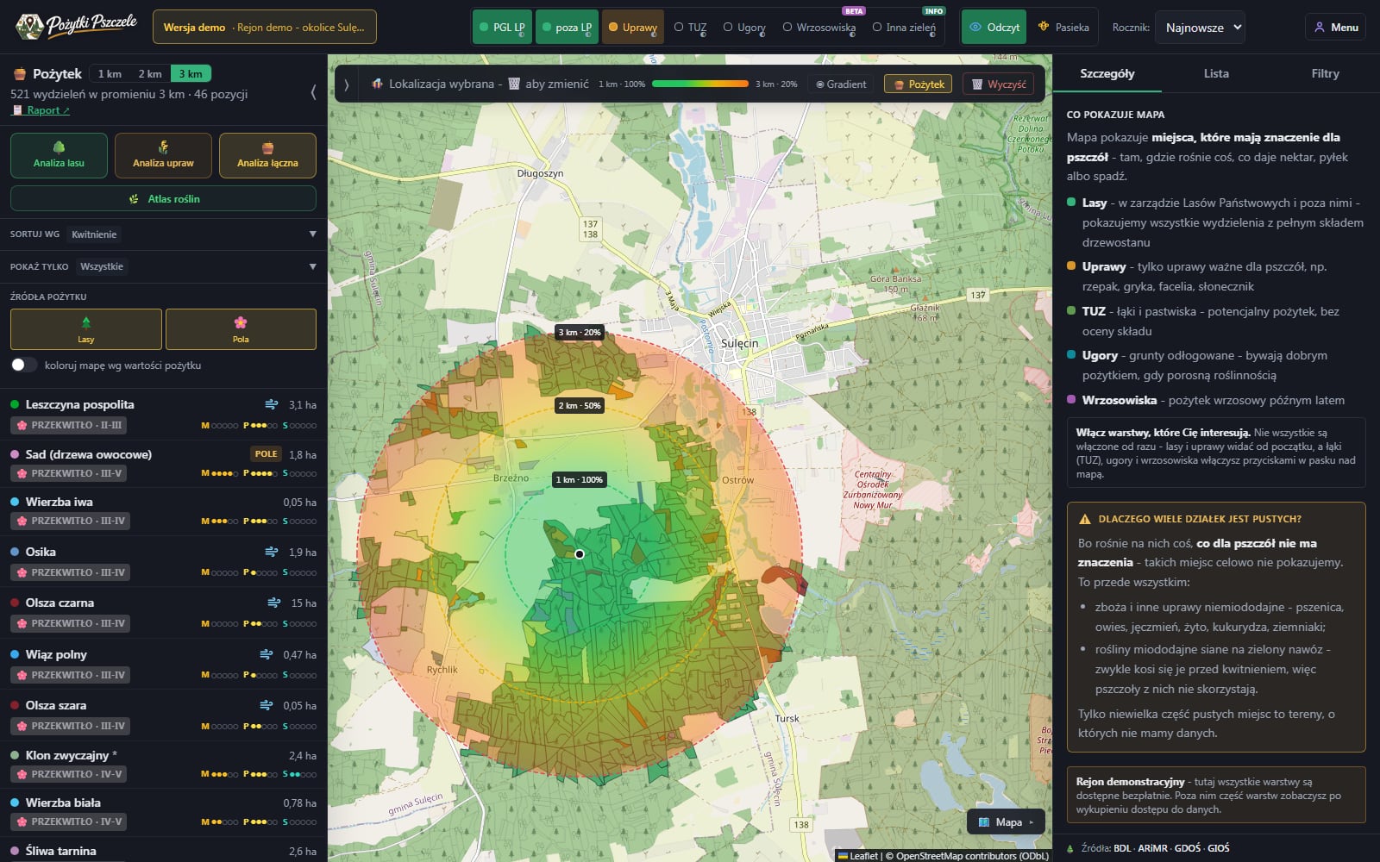
Task: Click the Mapa basemap switcher button
Action: click(x=1006, y=821)
